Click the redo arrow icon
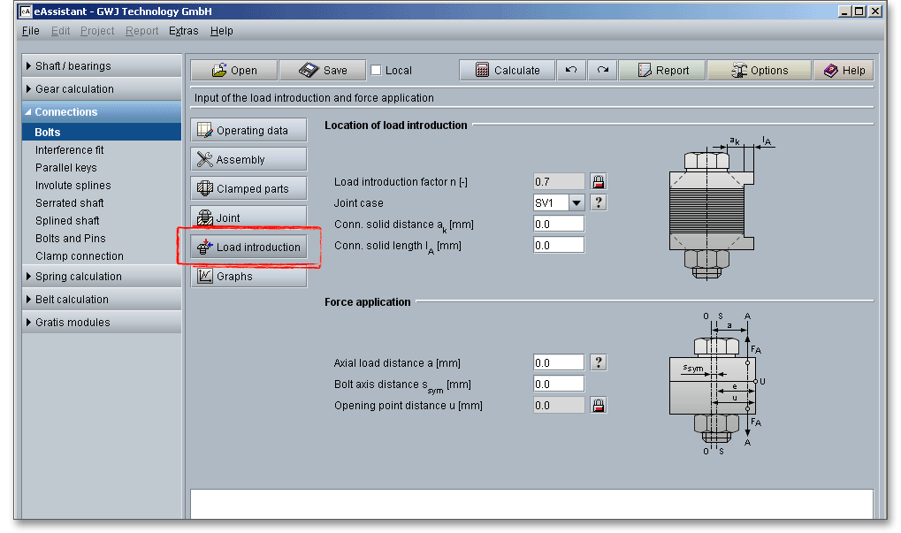The image size is (901, 533). tap(602, 71)
